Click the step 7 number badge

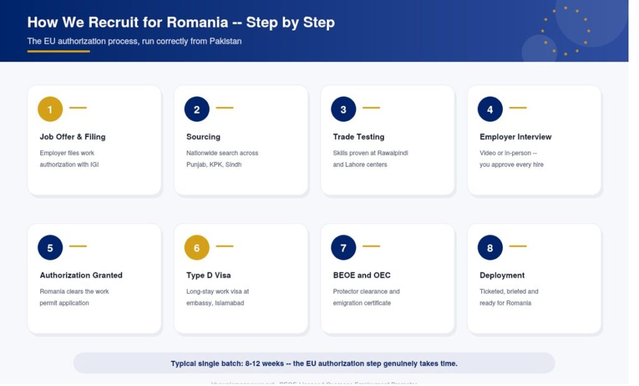point(344,247)
